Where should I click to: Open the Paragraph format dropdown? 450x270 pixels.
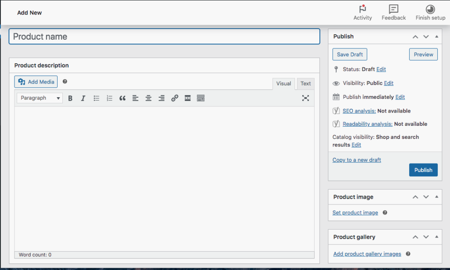[40, 98]
